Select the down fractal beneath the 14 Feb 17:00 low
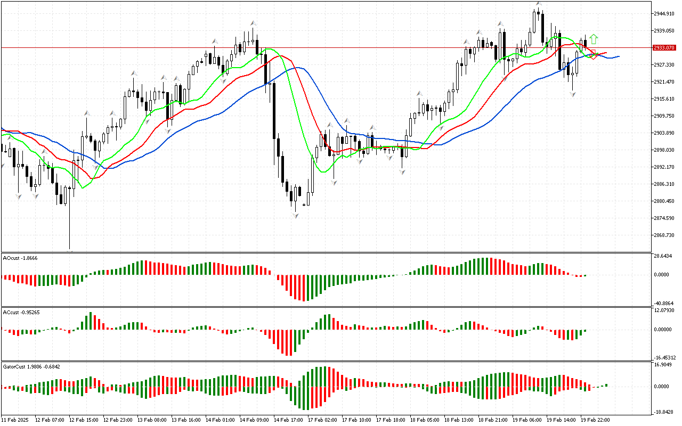 coord(295,215)
